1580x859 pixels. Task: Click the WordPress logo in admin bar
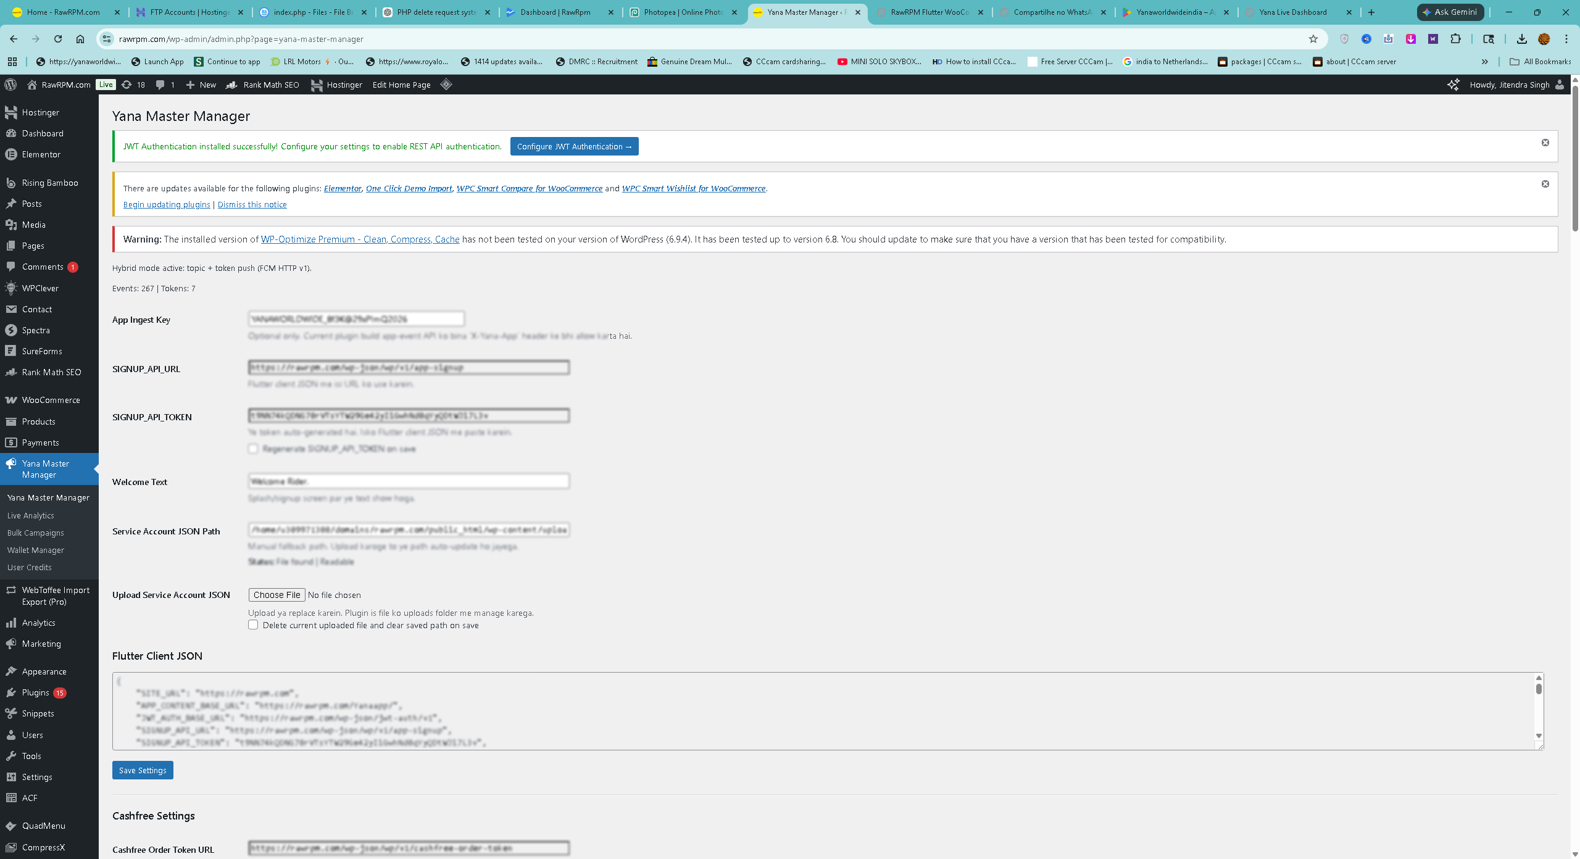click(10, 85)
